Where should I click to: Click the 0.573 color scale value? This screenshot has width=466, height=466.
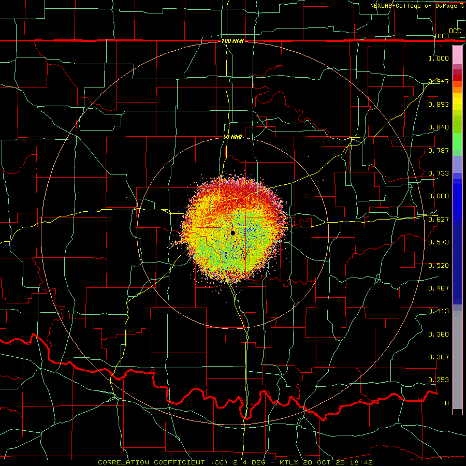pos(439,242)
